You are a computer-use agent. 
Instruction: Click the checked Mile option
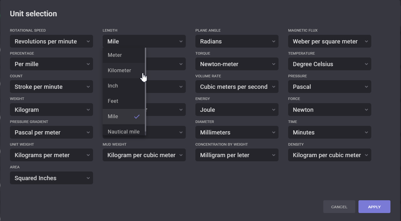(123, 117)
